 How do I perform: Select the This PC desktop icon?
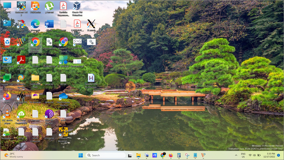pos(7,8)
